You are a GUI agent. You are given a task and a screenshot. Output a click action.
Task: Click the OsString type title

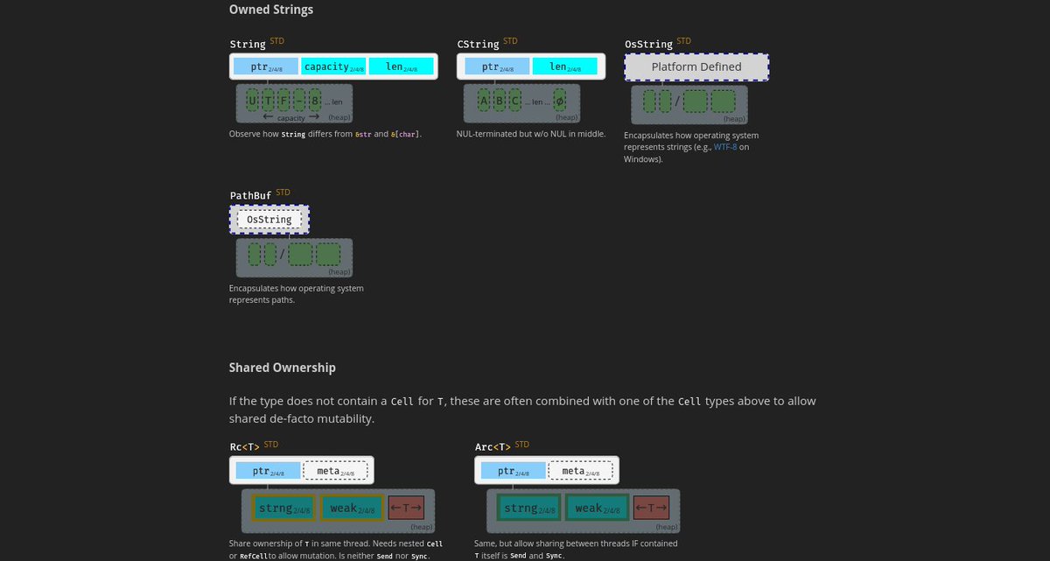pyautogui.click(x=648, y=45)
